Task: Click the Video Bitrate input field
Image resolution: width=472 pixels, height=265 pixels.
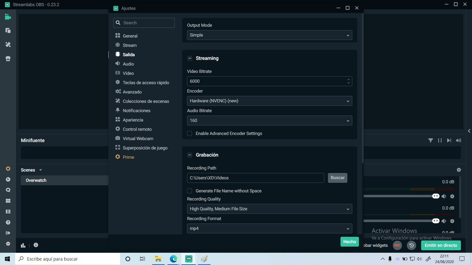Action: tap(270, 81)
